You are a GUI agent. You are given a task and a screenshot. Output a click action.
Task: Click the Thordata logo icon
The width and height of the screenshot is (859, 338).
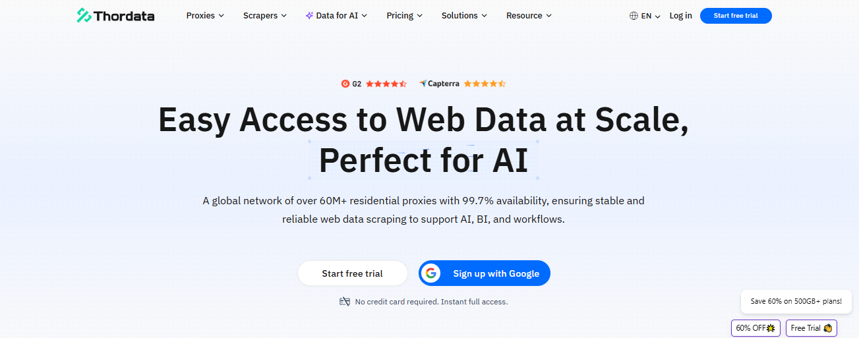84,16
